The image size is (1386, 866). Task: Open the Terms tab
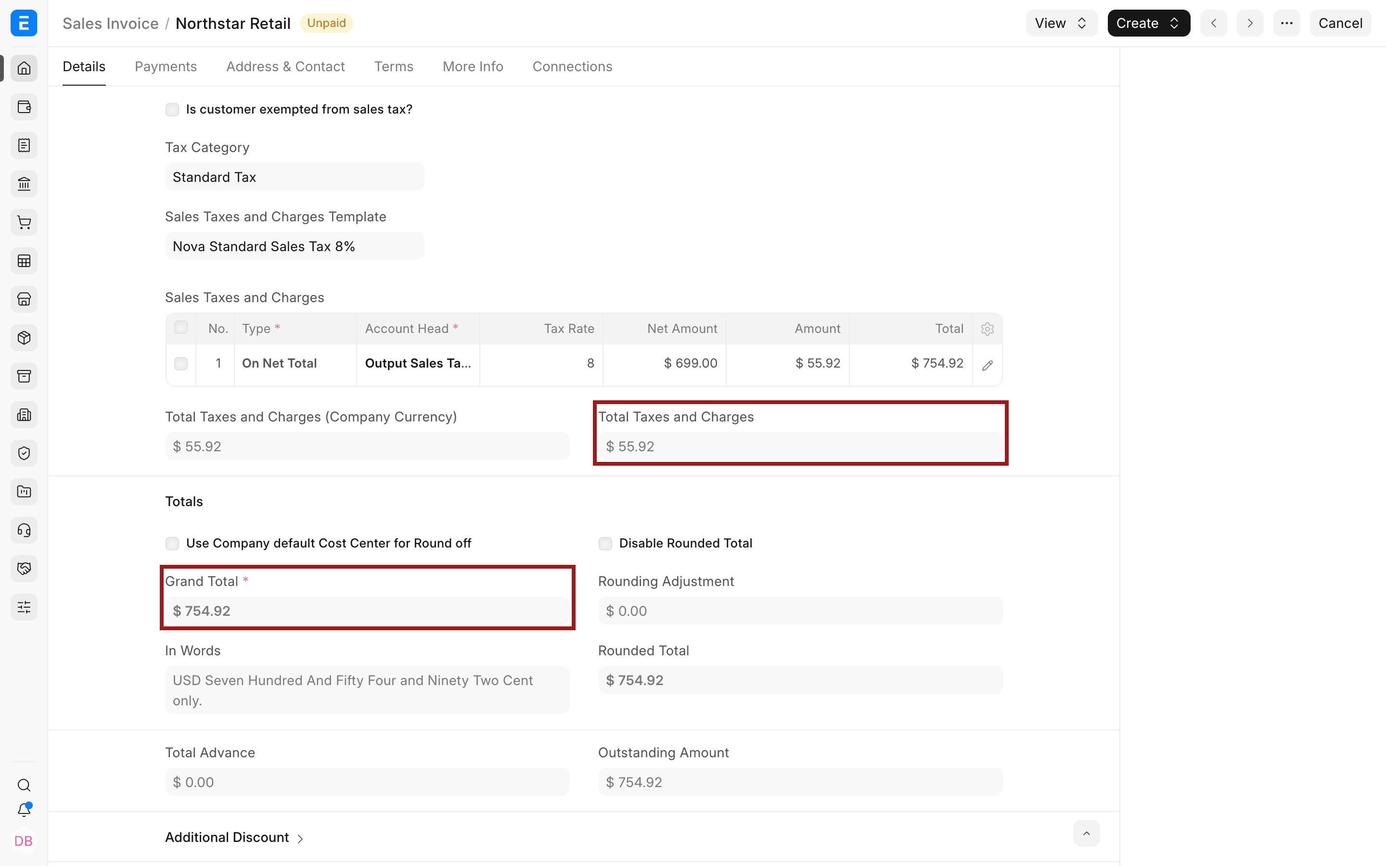[x=394, y=66]
